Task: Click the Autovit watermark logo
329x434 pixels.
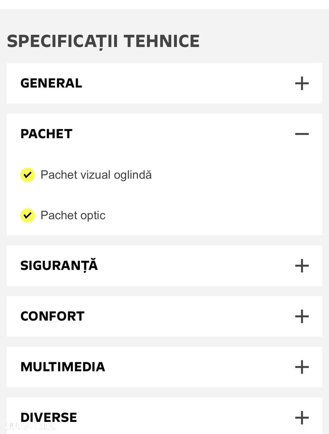Action: (29, 426)
